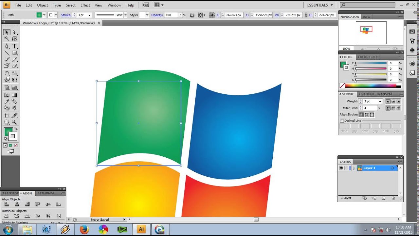
Task: Delete selection in Layers panel
Action: pyautogui.click(x=393, y=198)
